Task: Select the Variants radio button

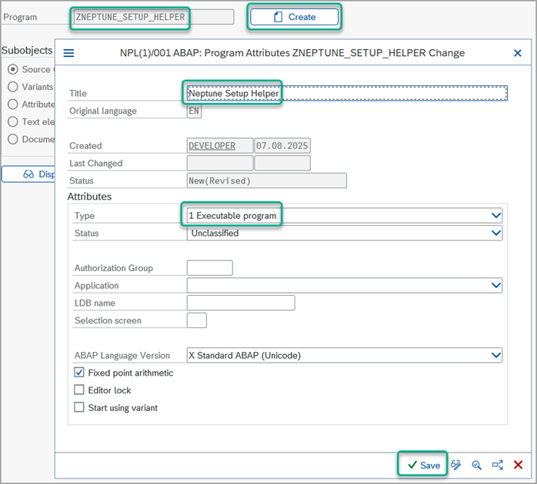Action: 12,87
